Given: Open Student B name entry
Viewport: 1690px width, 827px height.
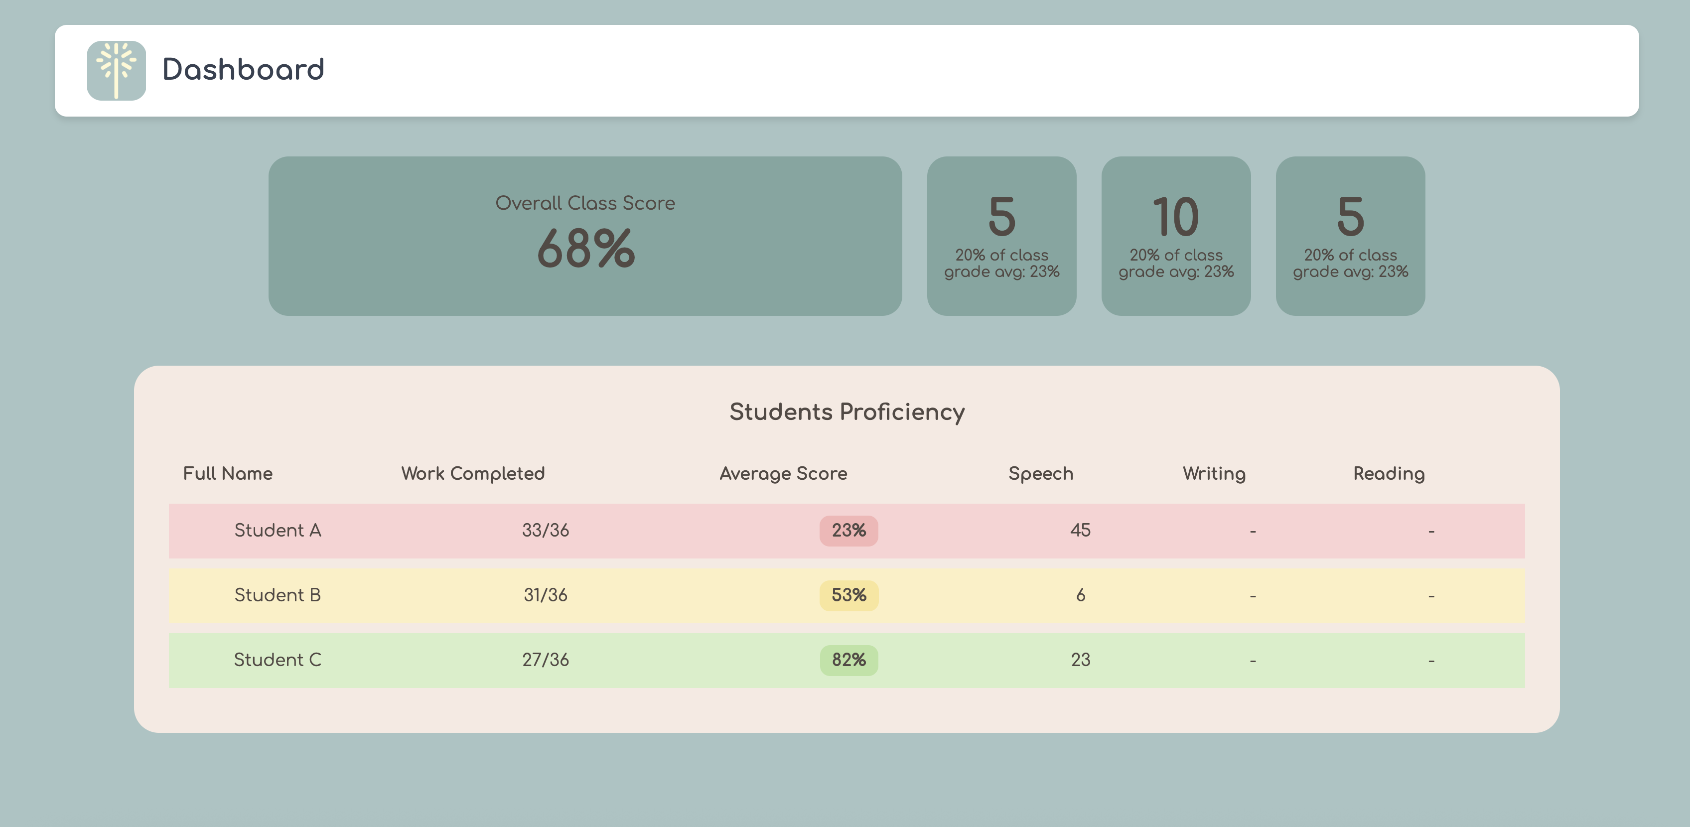Looking at the screenshot, I should tap(278, 595).
